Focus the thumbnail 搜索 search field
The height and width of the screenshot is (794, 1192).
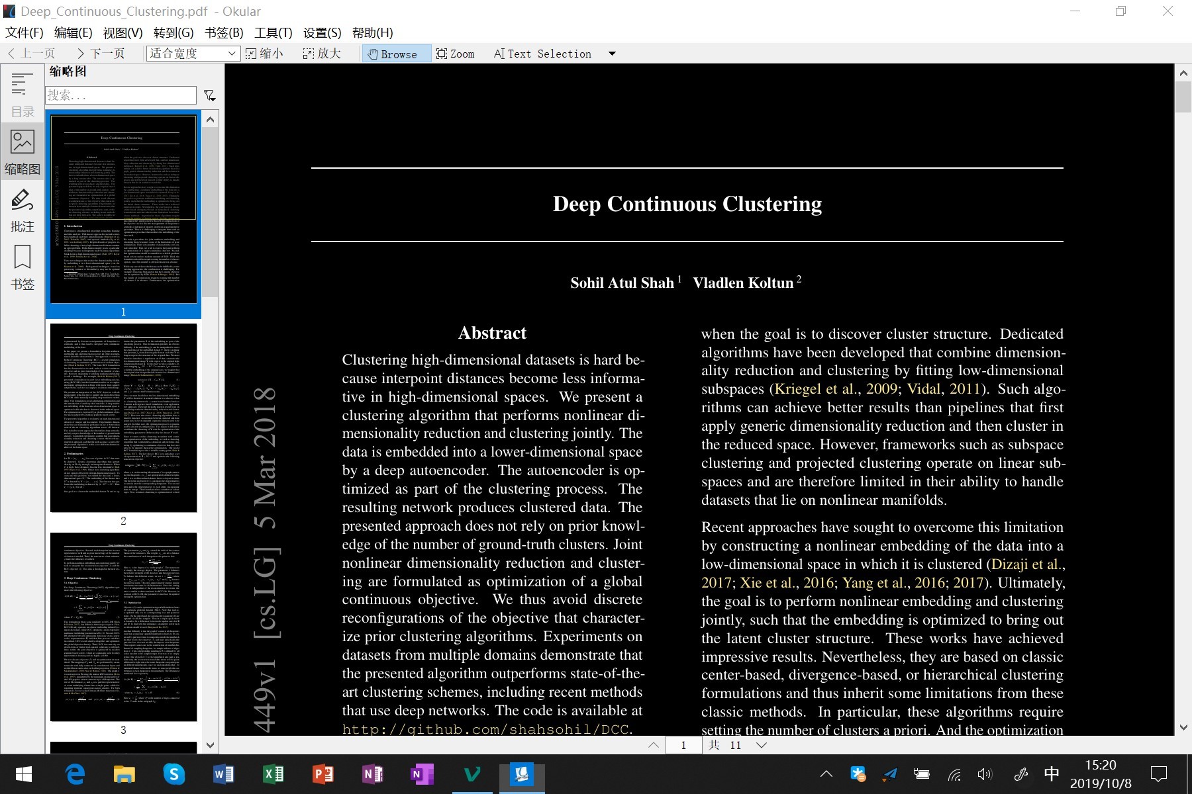click(x=121, y=95)
